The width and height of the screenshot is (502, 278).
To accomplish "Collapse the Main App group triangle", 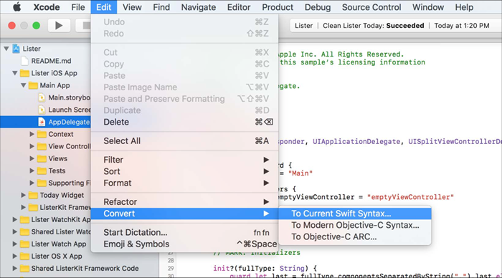I will [24, 85].
